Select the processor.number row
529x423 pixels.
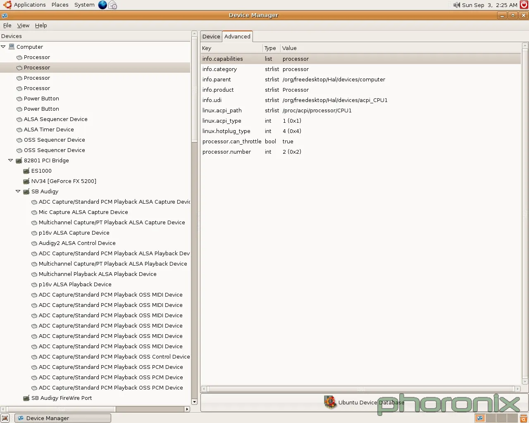point(360,152)
